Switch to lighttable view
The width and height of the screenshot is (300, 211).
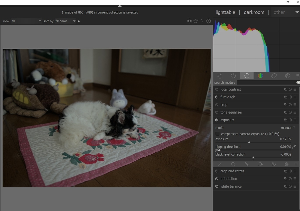225,12
